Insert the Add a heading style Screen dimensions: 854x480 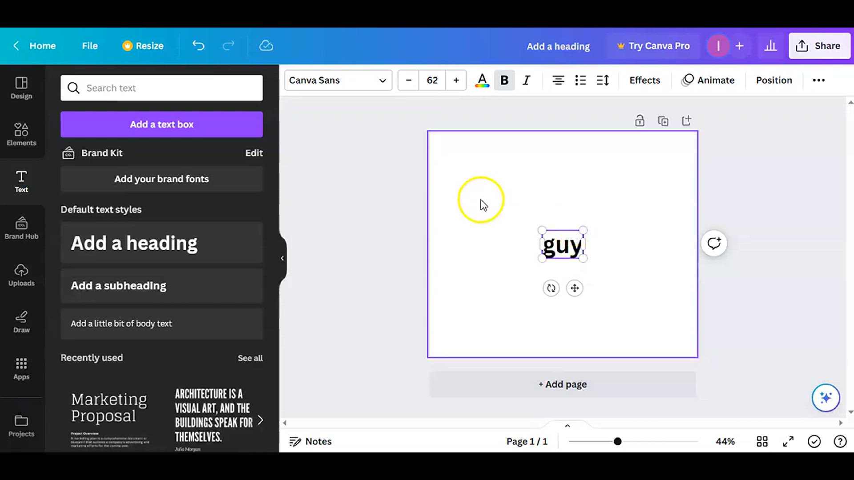tap(161, 243)
